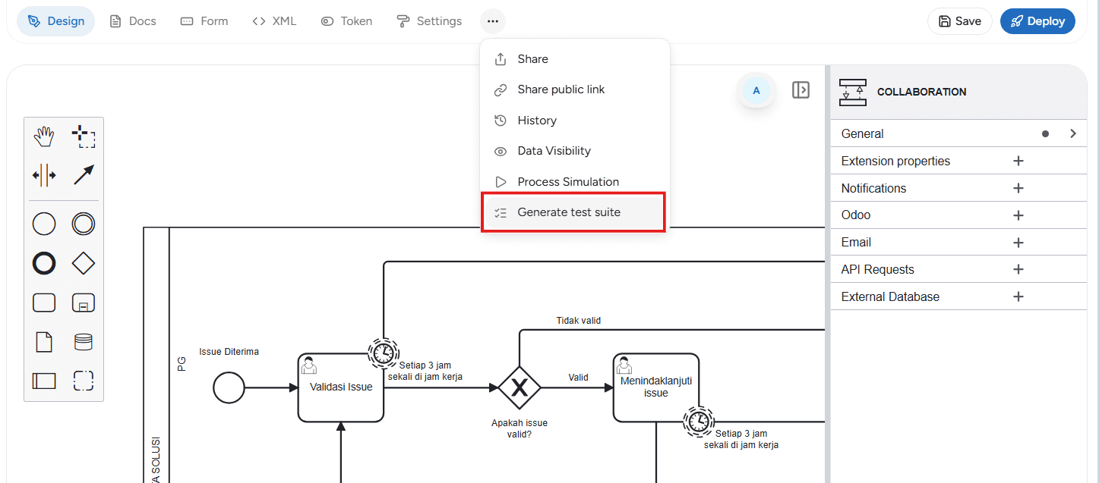The height and width of the screenshot is (483, 1099).
Task: Open Data Visibility option
Action: [x=575, y=151]
